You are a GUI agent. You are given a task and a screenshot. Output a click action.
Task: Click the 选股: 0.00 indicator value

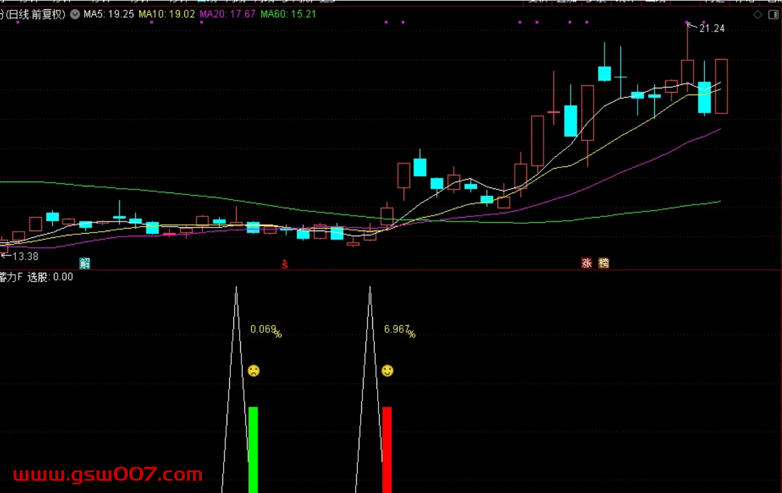pyautogui.click(x=50, y=277)
